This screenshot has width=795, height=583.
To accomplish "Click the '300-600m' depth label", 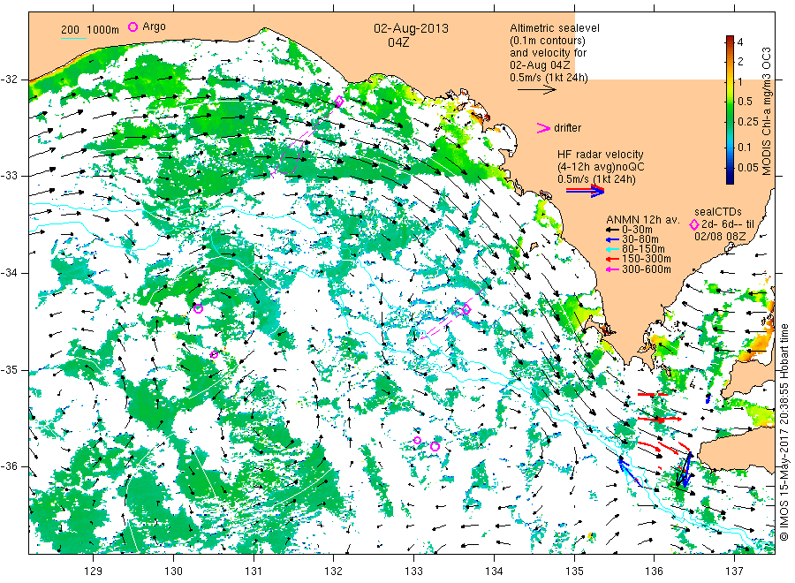I will click(x=646, y=269).
